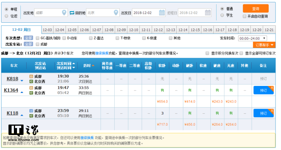Collapse K1364 train price details arrow
Screen dimensions: 281x150
click(x=22, y=93)
